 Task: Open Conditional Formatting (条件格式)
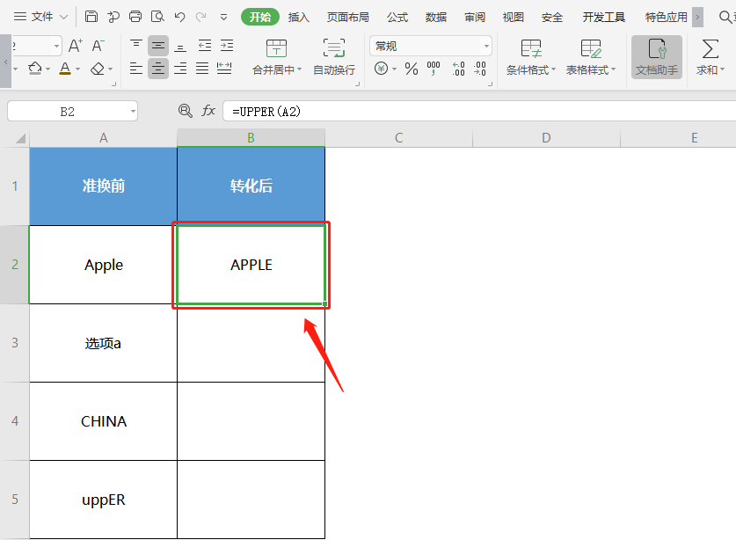pos(530,57)
